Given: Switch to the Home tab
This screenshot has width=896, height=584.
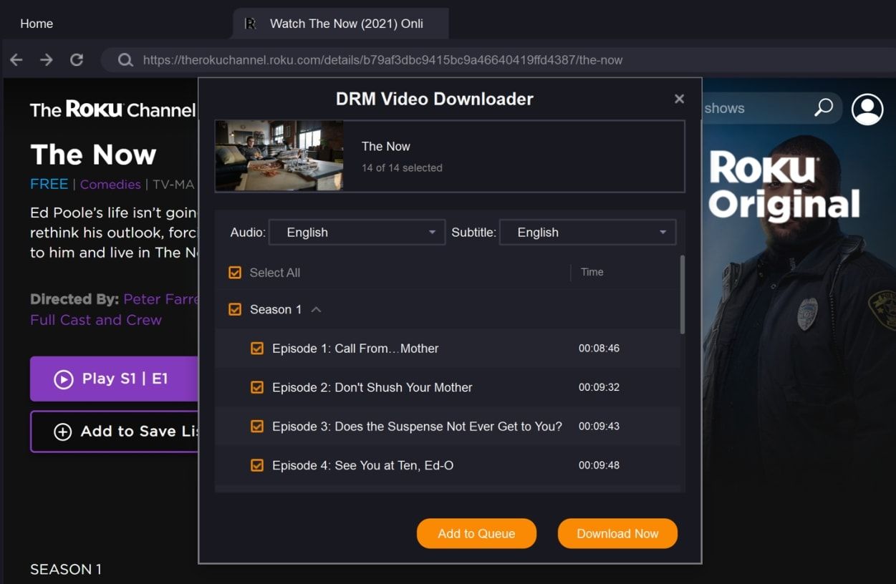Looking at the screenshot, I should click(x=37, y=24).
